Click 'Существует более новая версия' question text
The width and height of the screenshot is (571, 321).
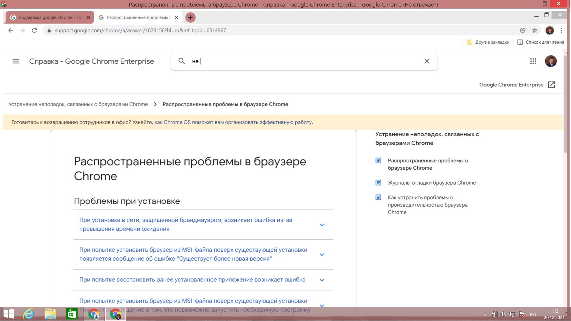193,254
